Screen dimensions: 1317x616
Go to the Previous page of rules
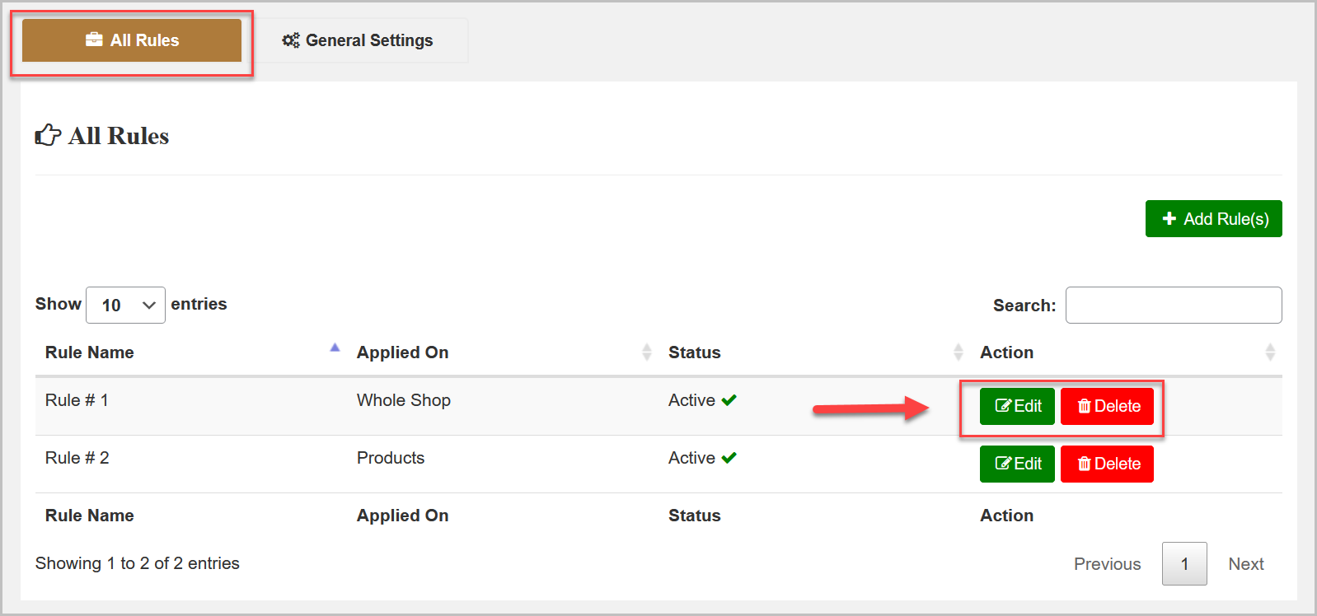coord(1107,564)
